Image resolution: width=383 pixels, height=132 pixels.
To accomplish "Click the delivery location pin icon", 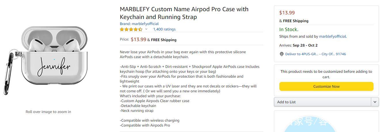I will (x=281, y=54).
